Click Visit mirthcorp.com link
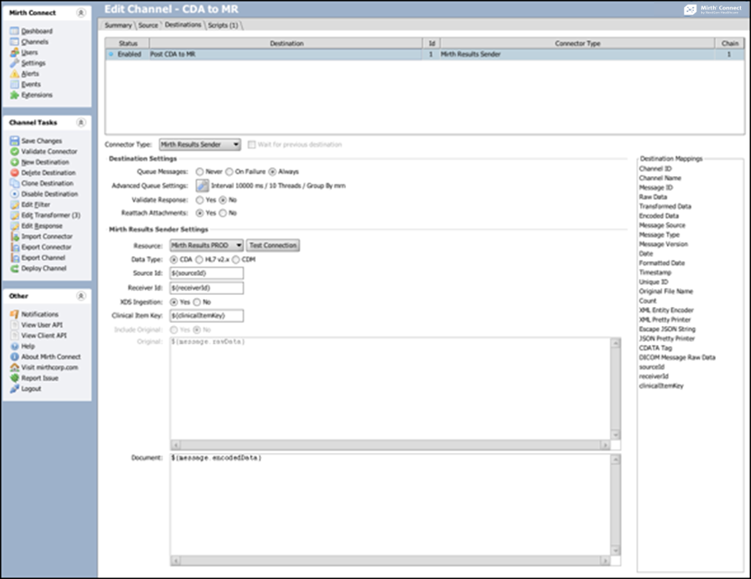Viewport: 751px width, 579px height. tap(49, 368)
